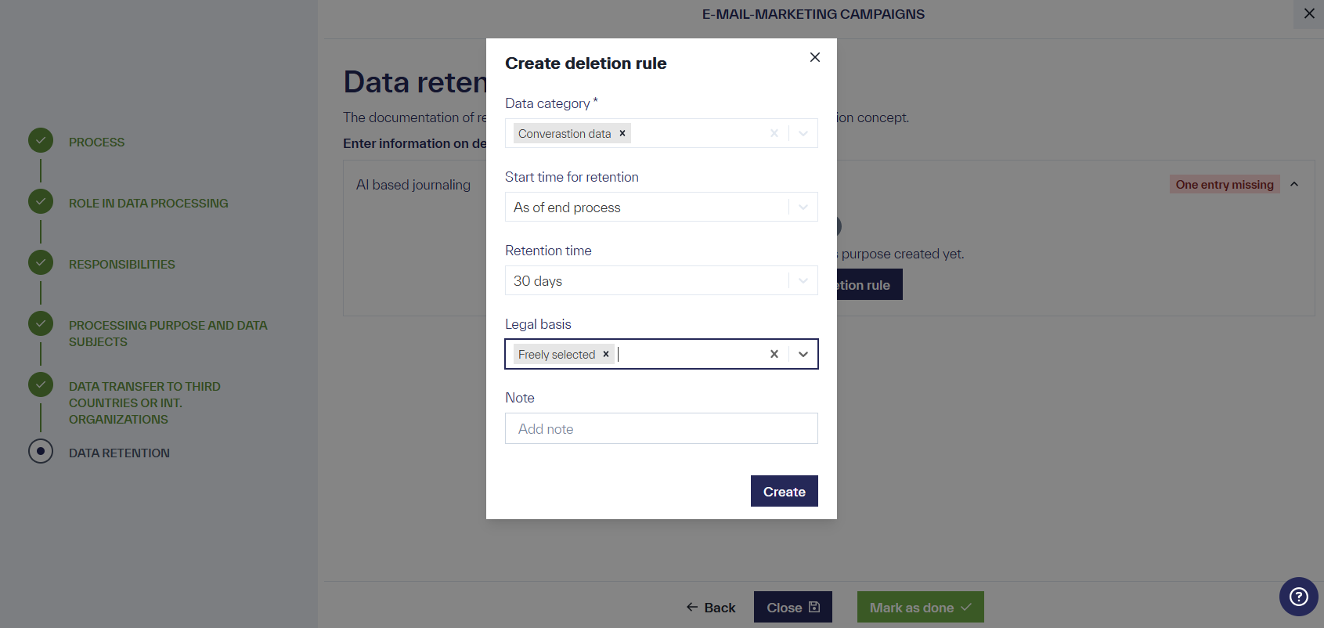Image resolution: width=1324 pixels, height=628 pixels.
Task: Expand the Legal basis dropdown arrow
Action: coord(803,354)
